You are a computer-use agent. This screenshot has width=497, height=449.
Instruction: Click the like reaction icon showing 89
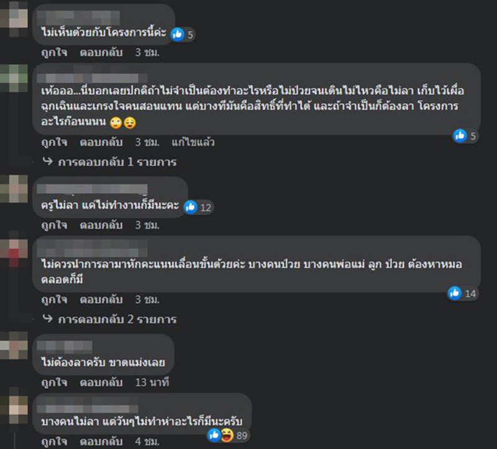coord(214,435)
